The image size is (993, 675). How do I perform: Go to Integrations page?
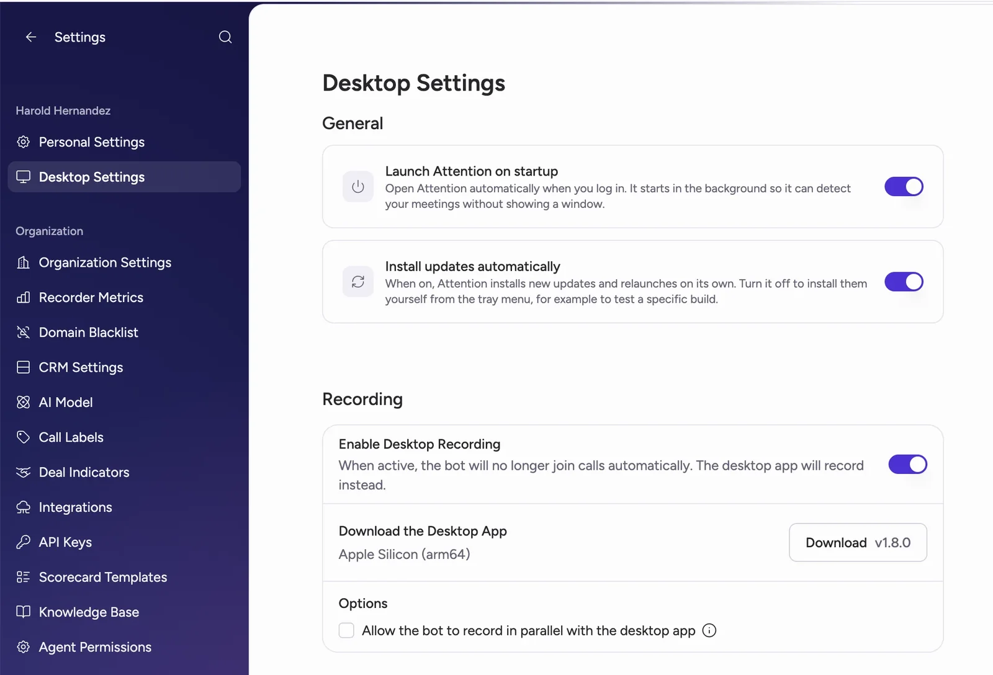tap(124, 507)
